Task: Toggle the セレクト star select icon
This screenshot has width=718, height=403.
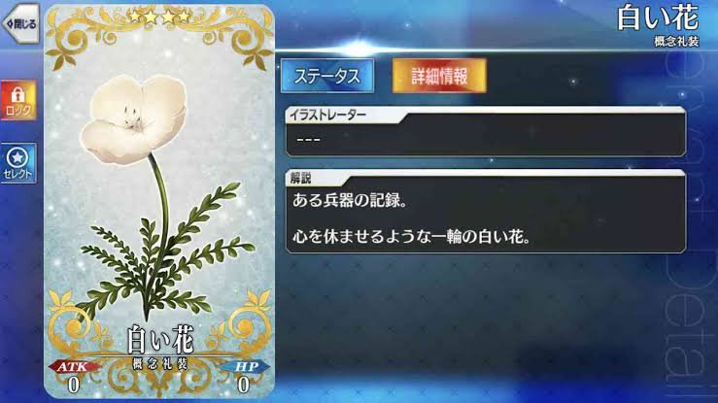Action: (18, 163)
